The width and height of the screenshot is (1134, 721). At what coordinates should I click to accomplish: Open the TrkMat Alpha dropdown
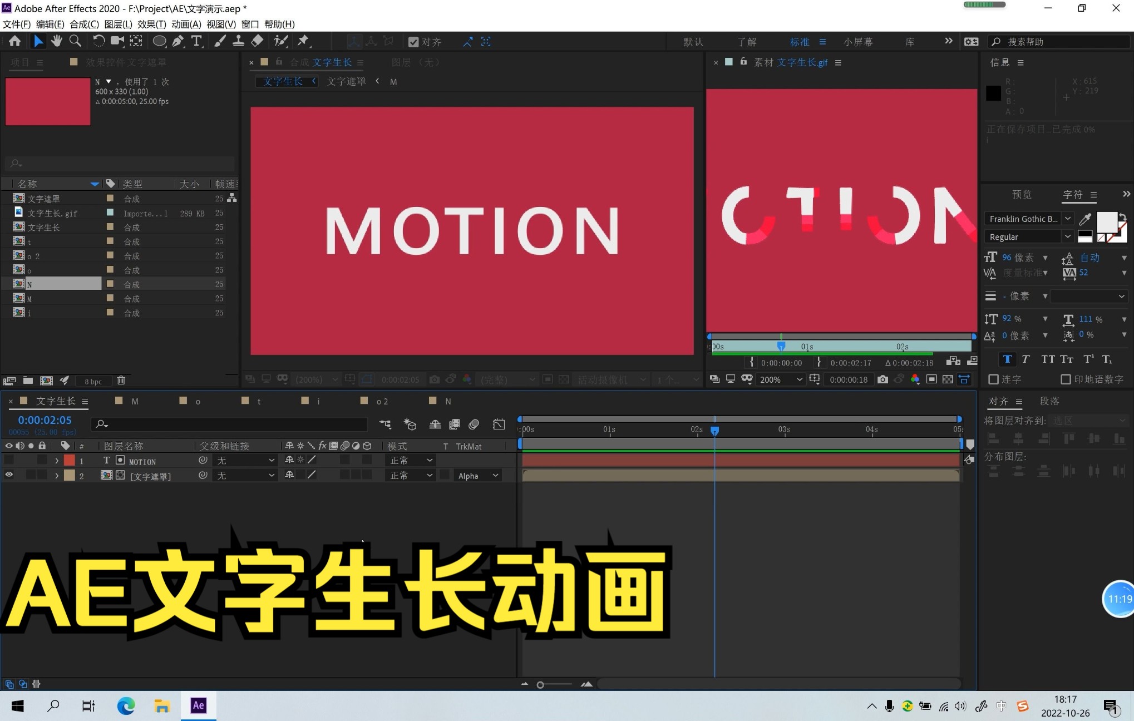point(476,475)
